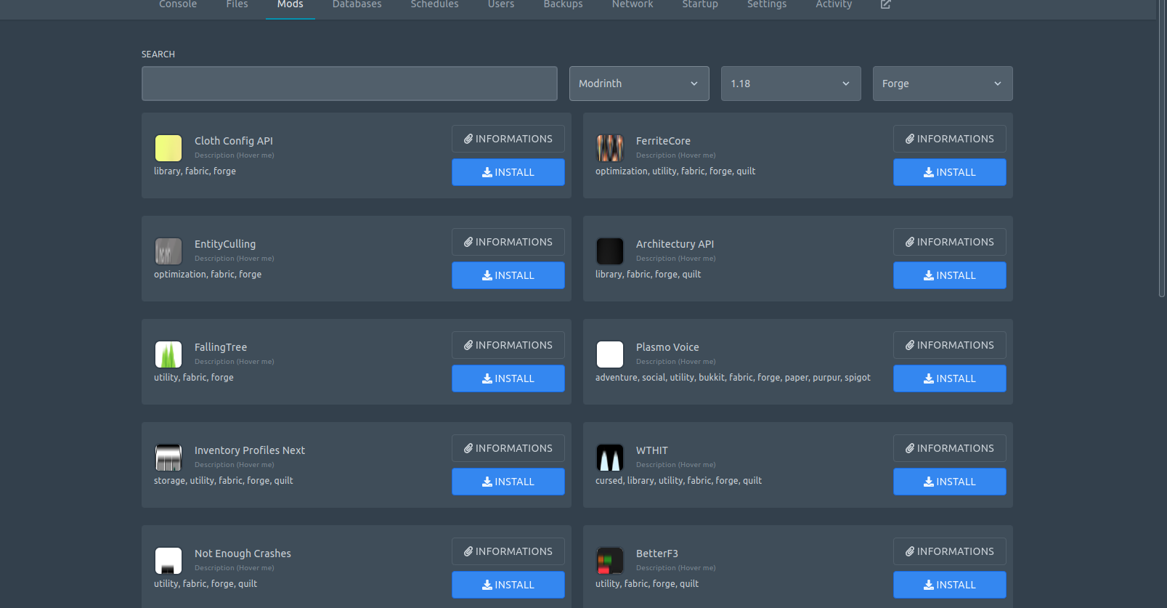
Task: Click into the mod search field
Action: point(349,84)
